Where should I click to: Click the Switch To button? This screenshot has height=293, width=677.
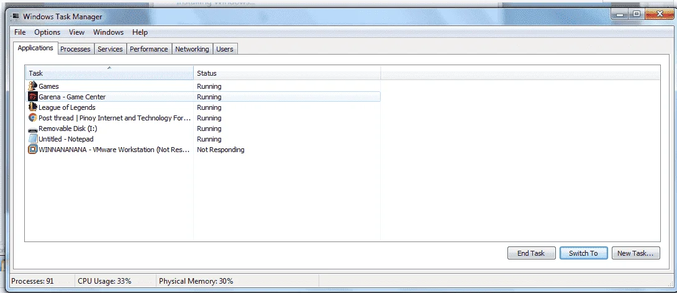click(x=583, y=253)
